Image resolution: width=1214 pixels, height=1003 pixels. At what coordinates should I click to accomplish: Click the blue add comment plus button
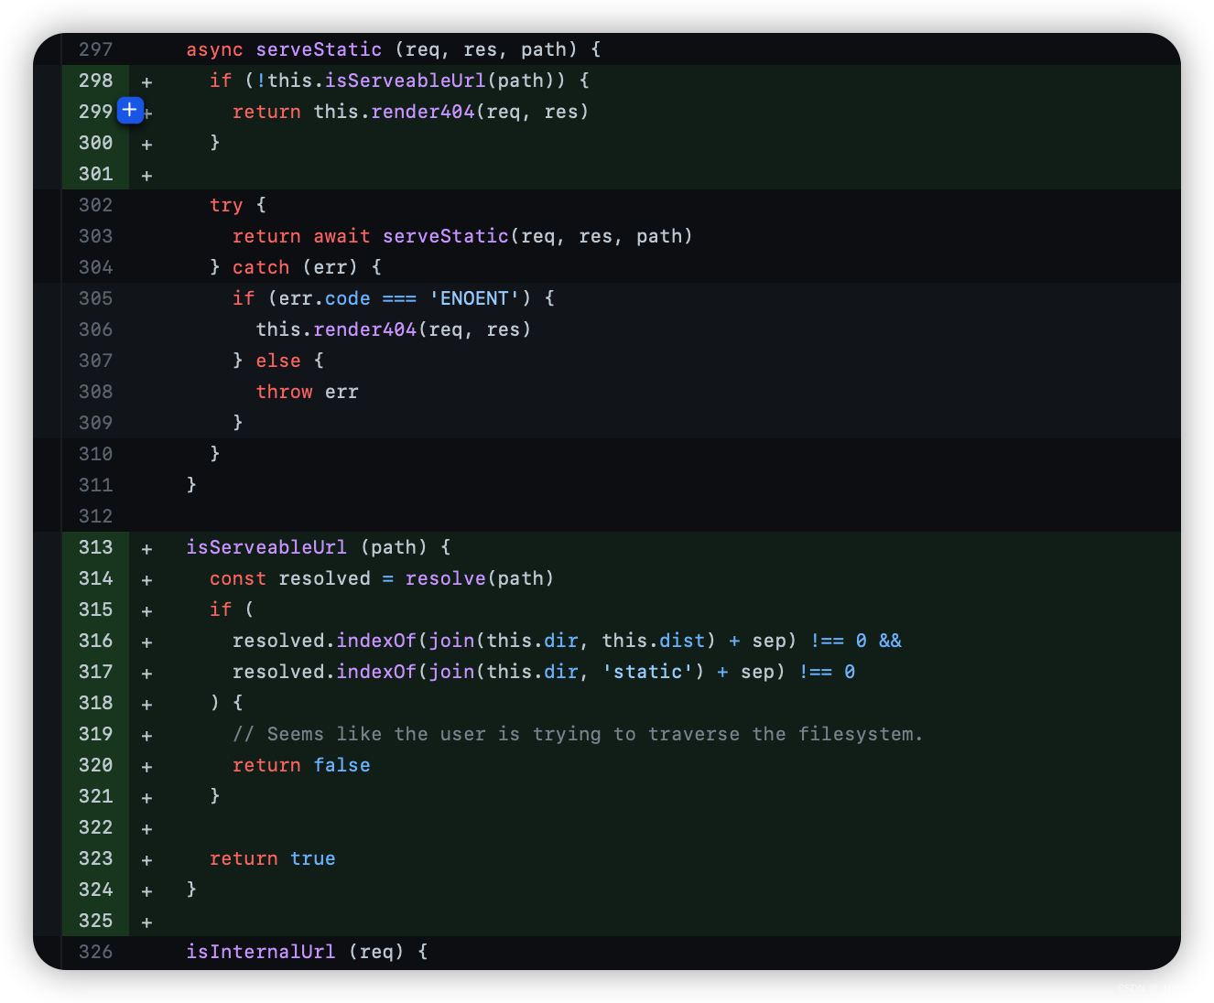pos(130,111)
